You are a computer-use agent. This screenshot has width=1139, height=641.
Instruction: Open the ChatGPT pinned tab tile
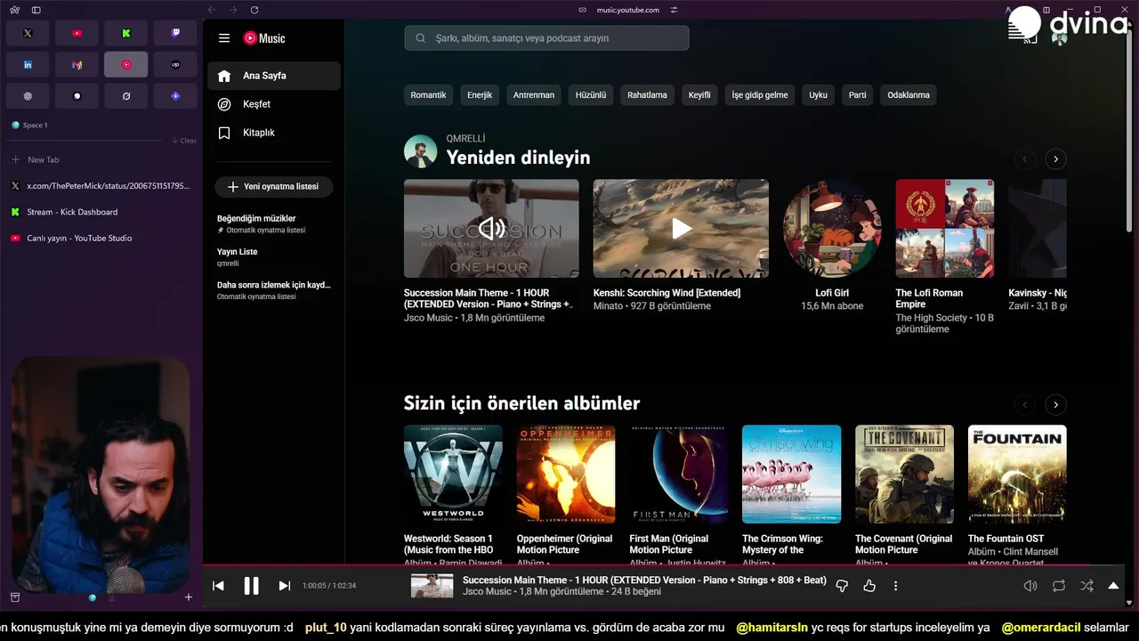[x=28, y=96]
